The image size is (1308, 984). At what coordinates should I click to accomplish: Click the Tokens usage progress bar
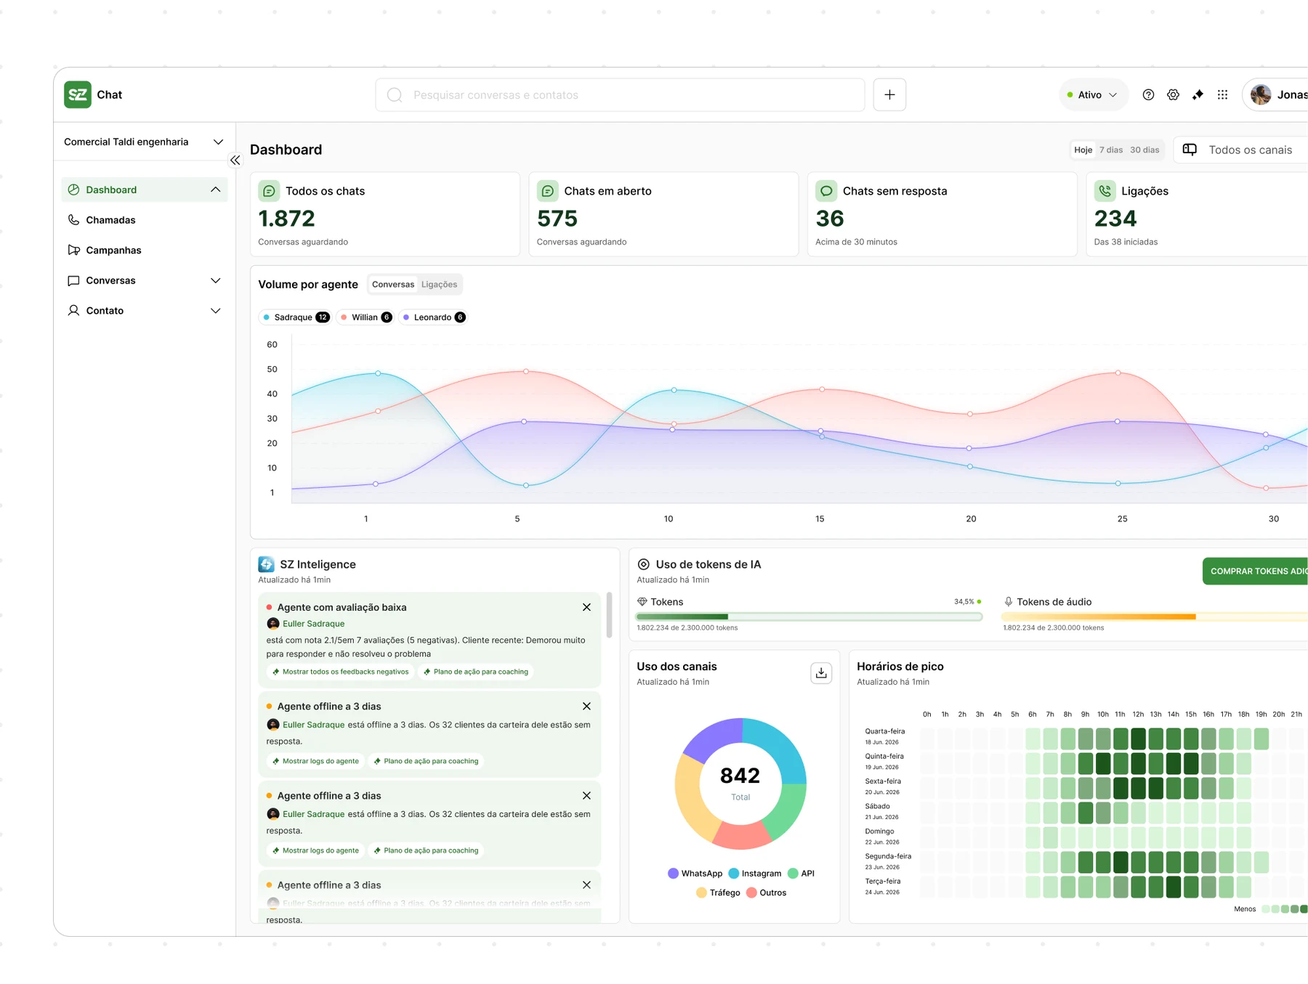click(x=809, y=617)
